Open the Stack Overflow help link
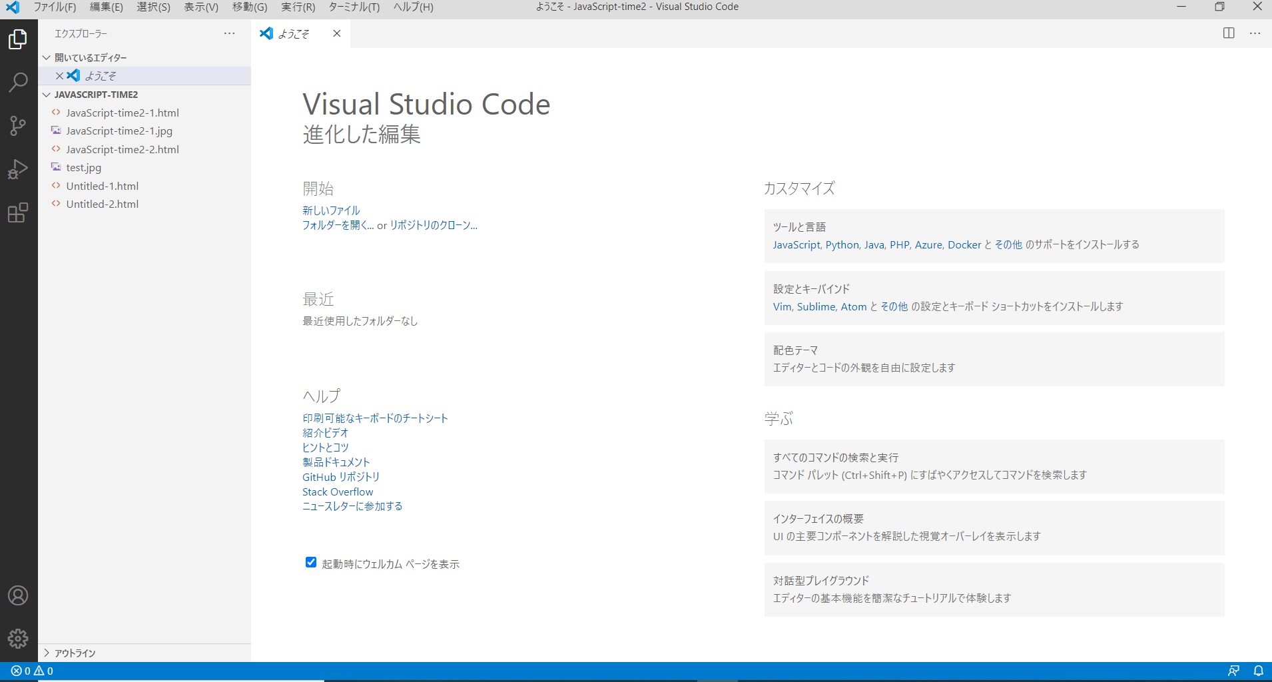 point(338,492)
